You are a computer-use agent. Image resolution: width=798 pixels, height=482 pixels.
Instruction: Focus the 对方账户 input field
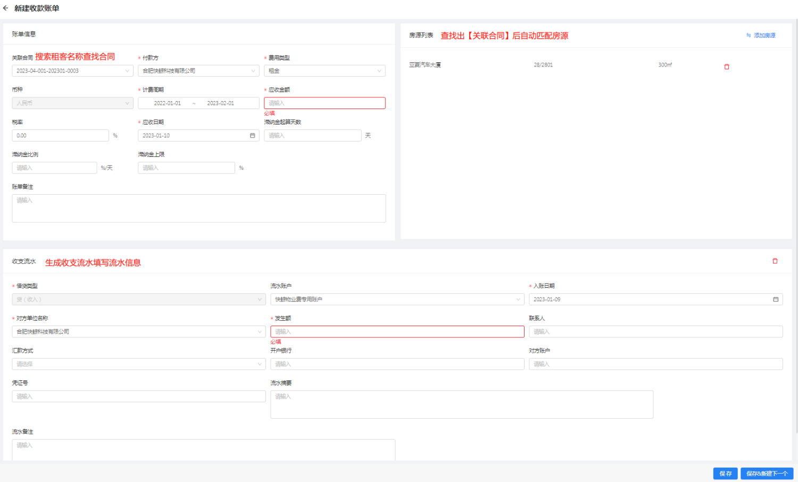coord(656,364)
